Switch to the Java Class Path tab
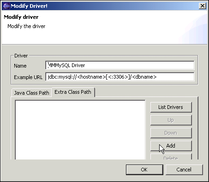Viewport: 209px width, 182px height. pyautogui.click(x=32, y=93)
